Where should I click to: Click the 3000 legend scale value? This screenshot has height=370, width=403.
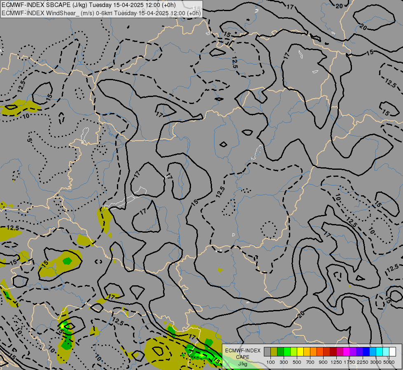376,362
